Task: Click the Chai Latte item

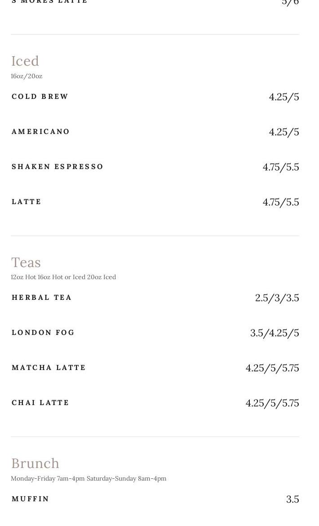Action: (40, 402)
